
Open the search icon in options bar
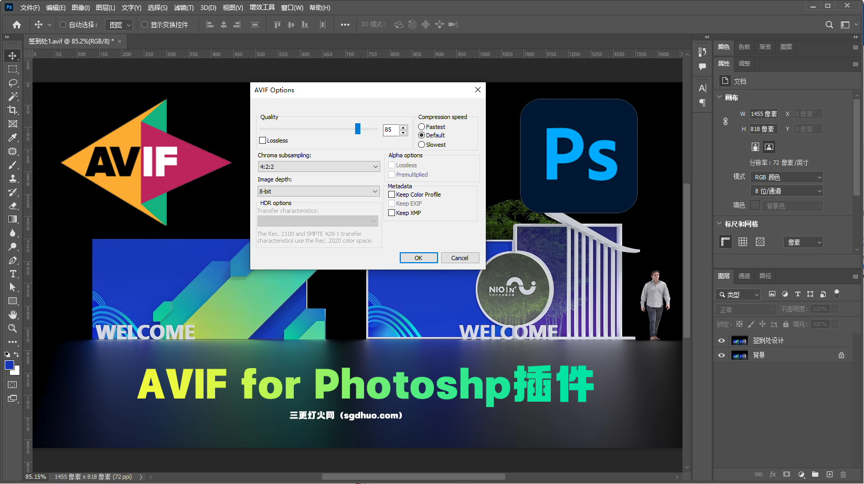(x=829, y=25)
